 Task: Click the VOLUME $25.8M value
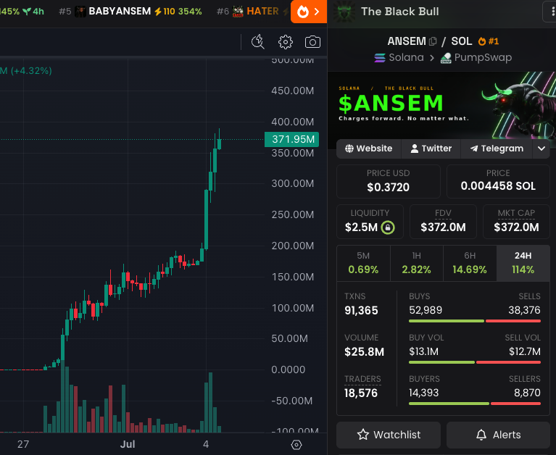click(x=364, y=352)
